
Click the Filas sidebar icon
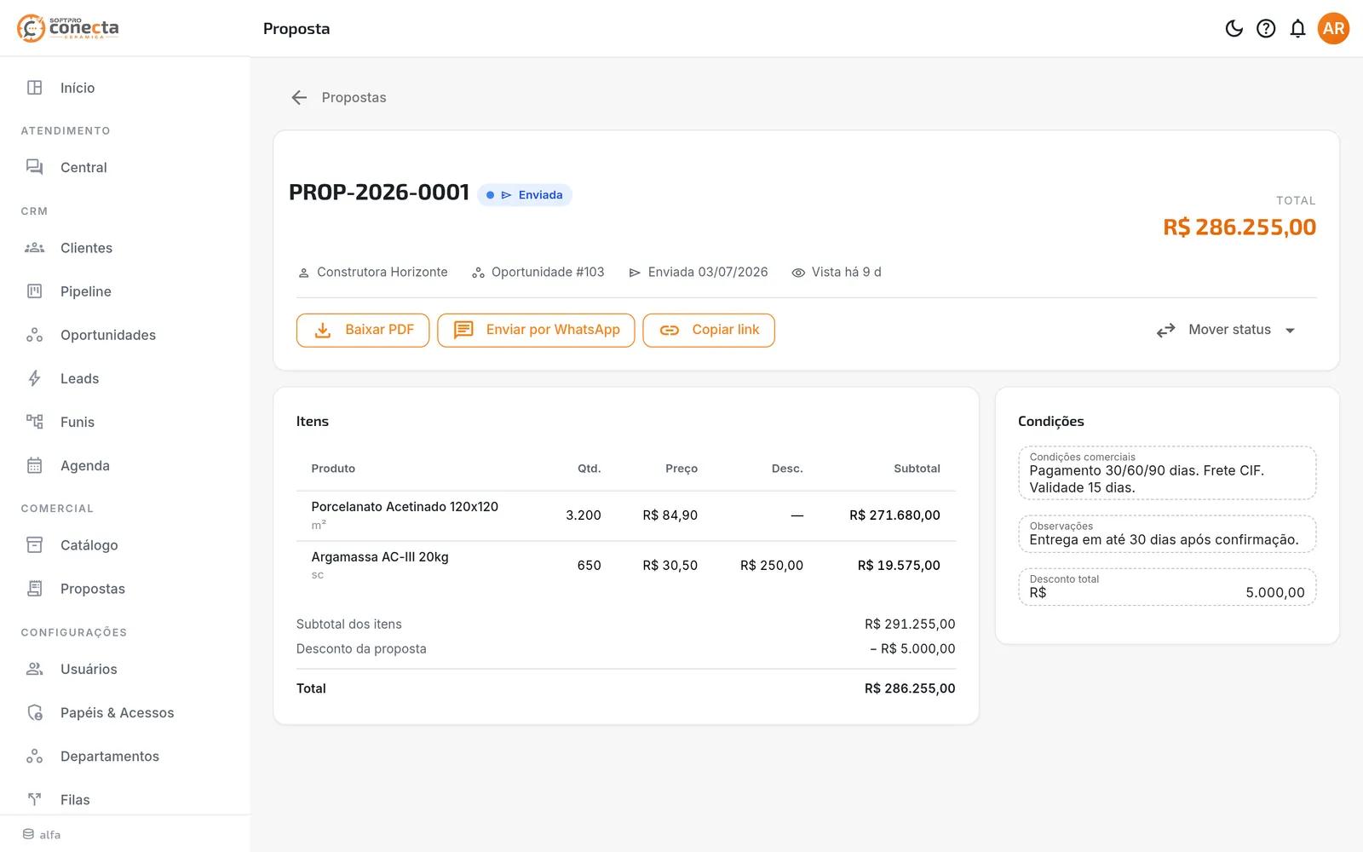(x=34, y=799)
